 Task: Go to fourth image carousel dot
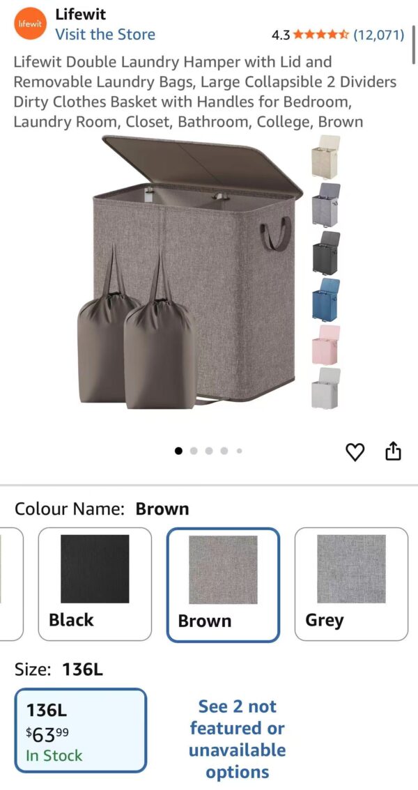click(224, 451)
